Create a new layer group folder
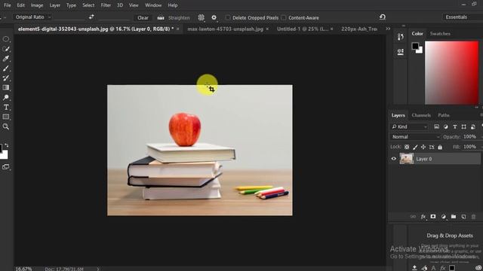 point(454,217)
